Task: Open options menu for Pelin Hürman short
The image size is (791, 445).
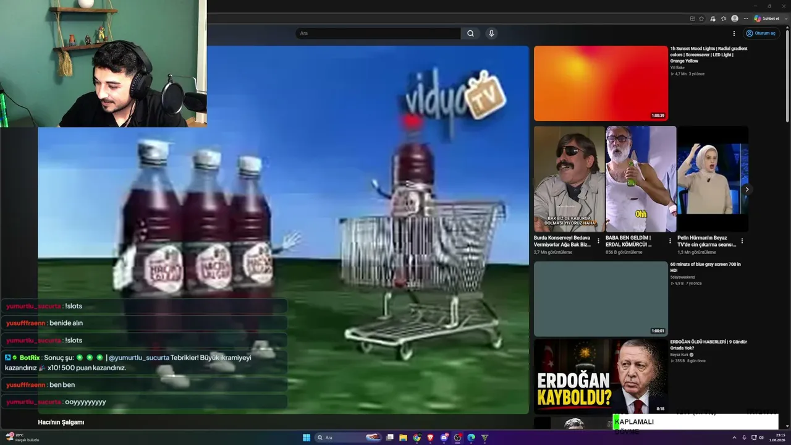Action: (x=742, y=241)
